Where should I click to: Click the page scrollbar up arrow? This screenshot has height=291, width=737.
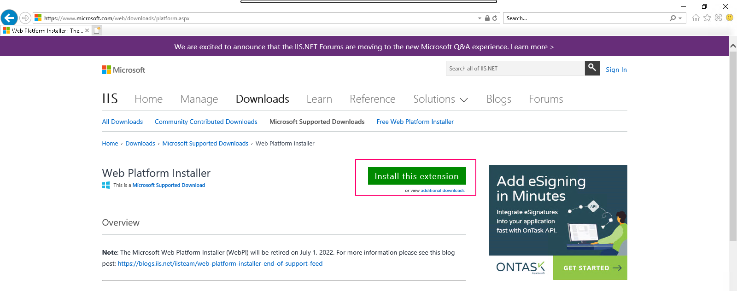[x=733, y=46]
